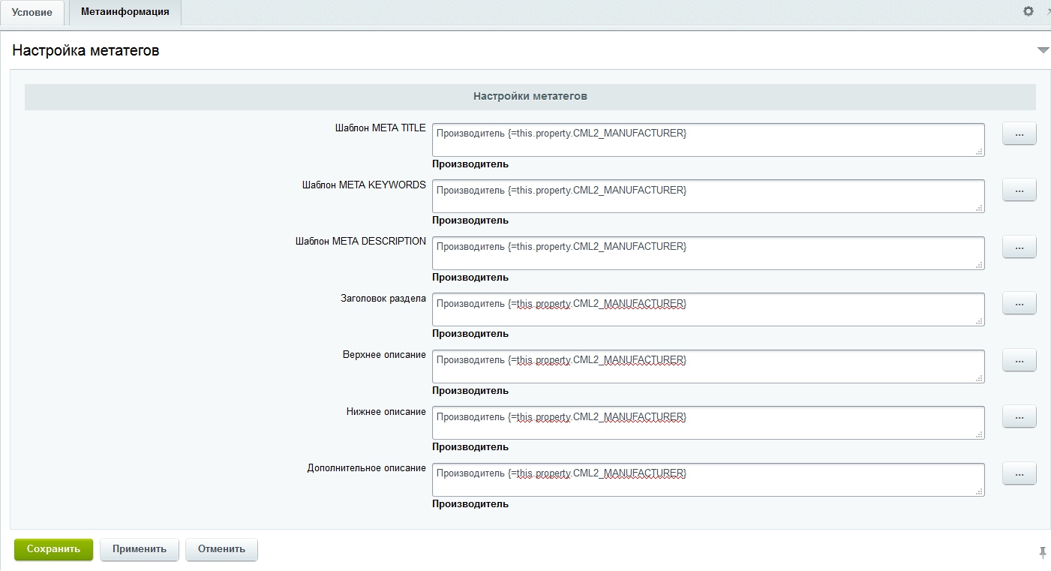Click the Настройка метатегов page title
The height and width of the screenshot is (571, 1051).
86,51
